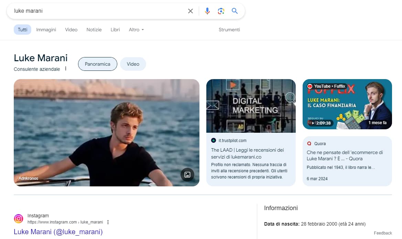The image size is (402, 239).
Task: Open the image viewer icon on main photo
Action: click(187, 175)
